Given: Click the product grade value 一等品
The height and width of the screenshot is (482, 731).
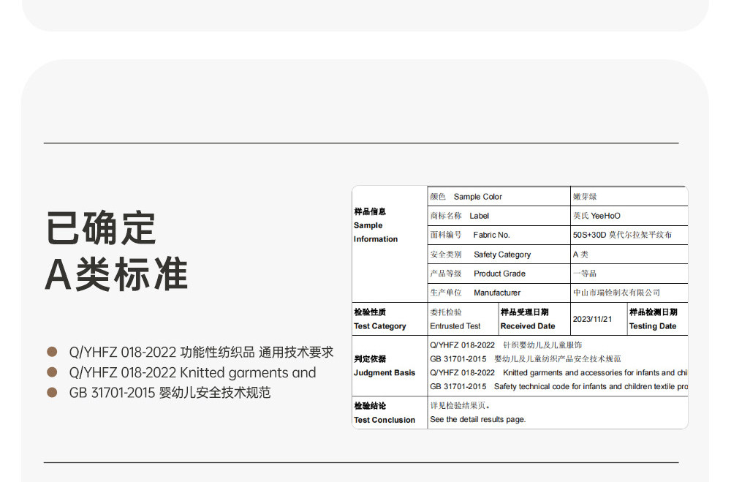Looking at the screenshot, I should pyautogui.click(x=585, y=274).
